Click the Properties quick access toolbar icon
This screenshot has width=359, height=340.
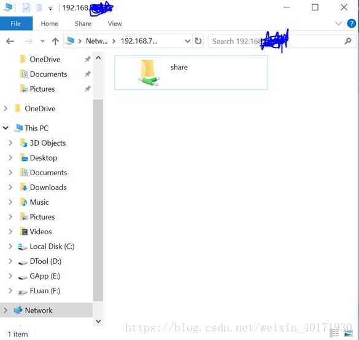(26, 8)
